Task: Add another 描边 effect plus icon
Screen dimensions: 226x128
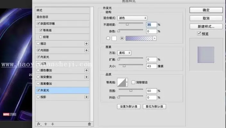Action: coord(86,44)
